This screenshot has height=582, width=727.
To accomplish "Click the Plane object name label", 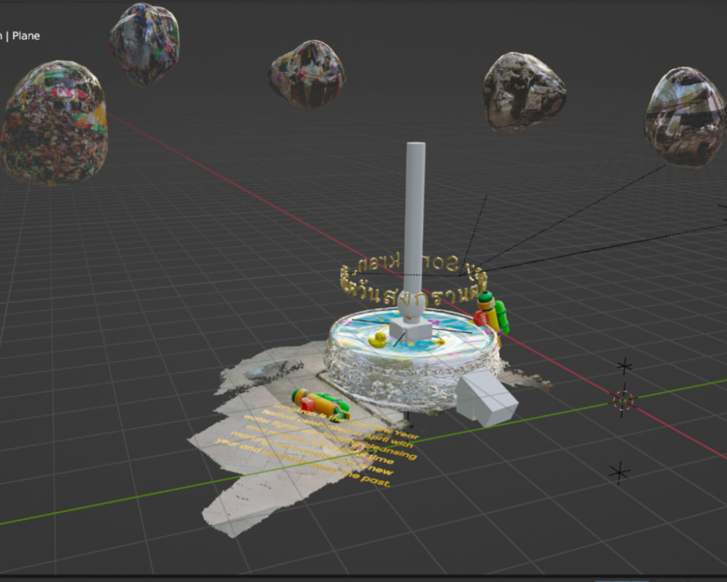I will pos(26,35).
